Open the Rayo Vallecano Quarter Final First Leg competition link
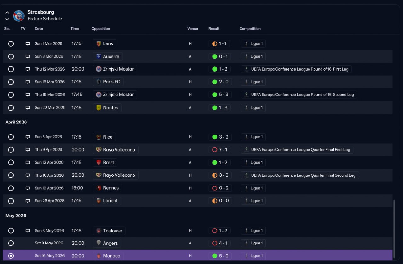 click(x=297, y=150)
